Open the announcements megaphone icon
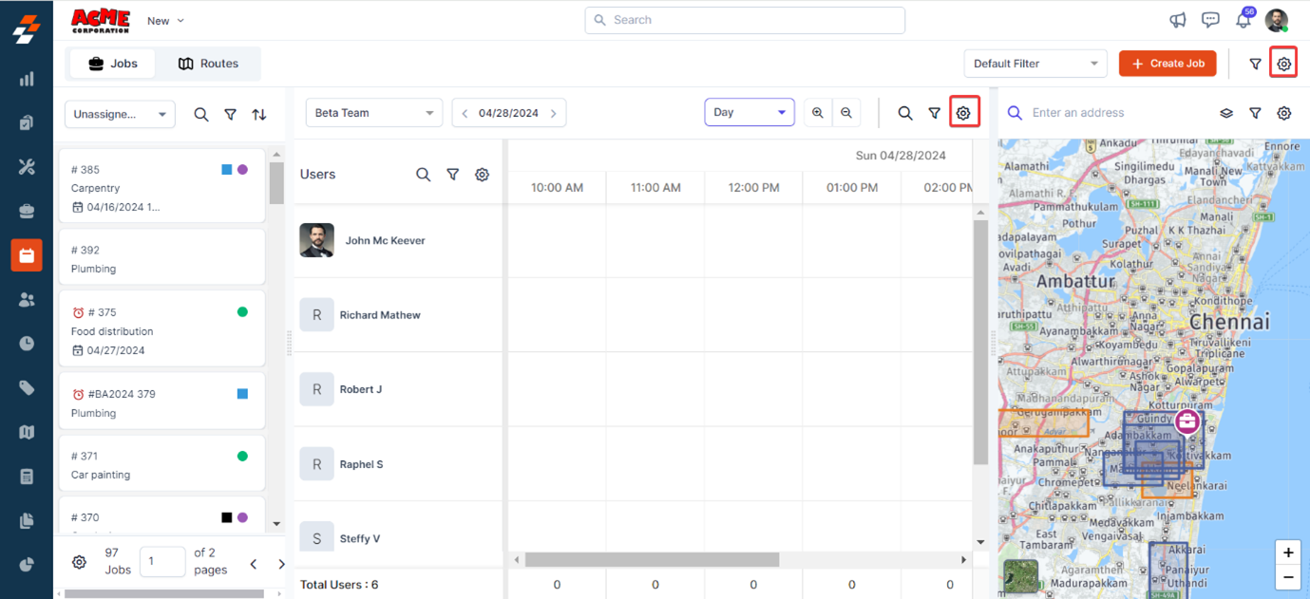1310x599 pixels. 1177,20
